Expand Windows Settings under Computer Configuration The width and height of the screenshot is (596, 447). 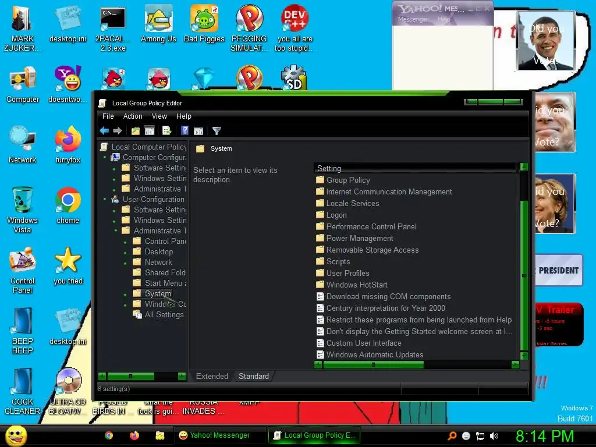[x=114, y=178]
